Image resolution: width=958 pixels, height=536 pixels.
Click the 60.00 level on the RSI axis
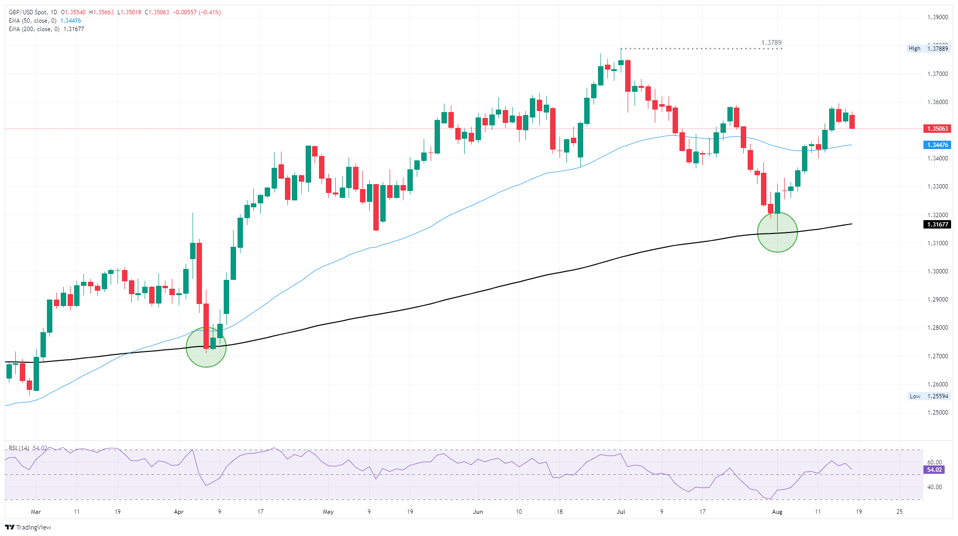(935, 462)
